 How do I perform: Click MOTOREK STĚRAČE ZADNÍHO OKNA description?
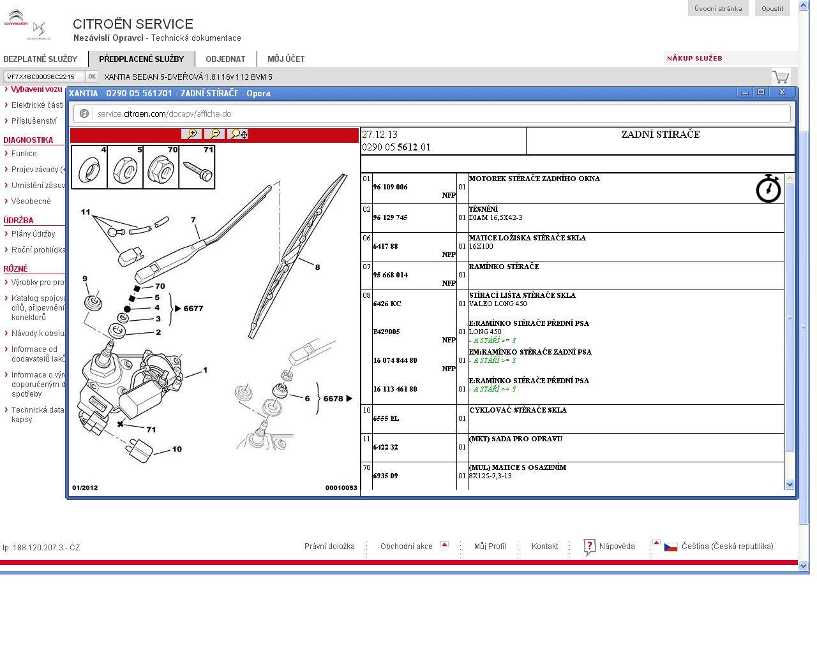coord(534,179)
